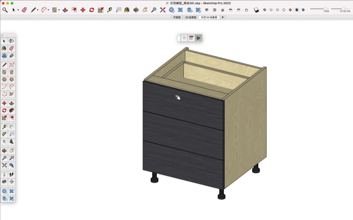The image size is (353, 220).
Task: Toggle shaded with textures style
Action: point(297,10)
